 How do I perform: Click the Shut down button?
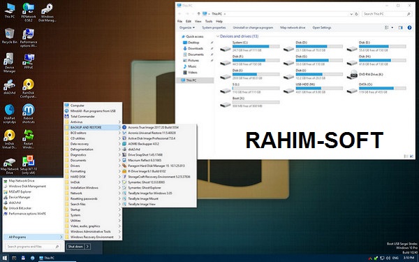pos(75,247)
